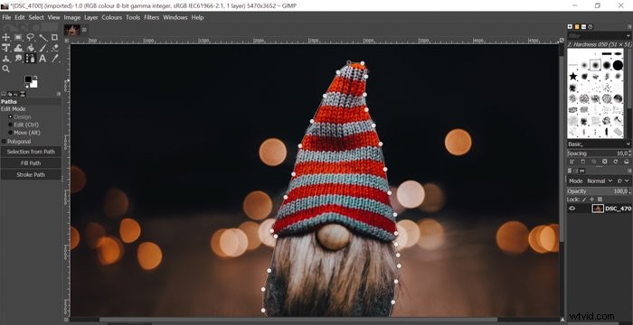This screenshot has width=633, height=325.
Task: Expand the brush filter dropdown arrow
Action: pos(628,36)
